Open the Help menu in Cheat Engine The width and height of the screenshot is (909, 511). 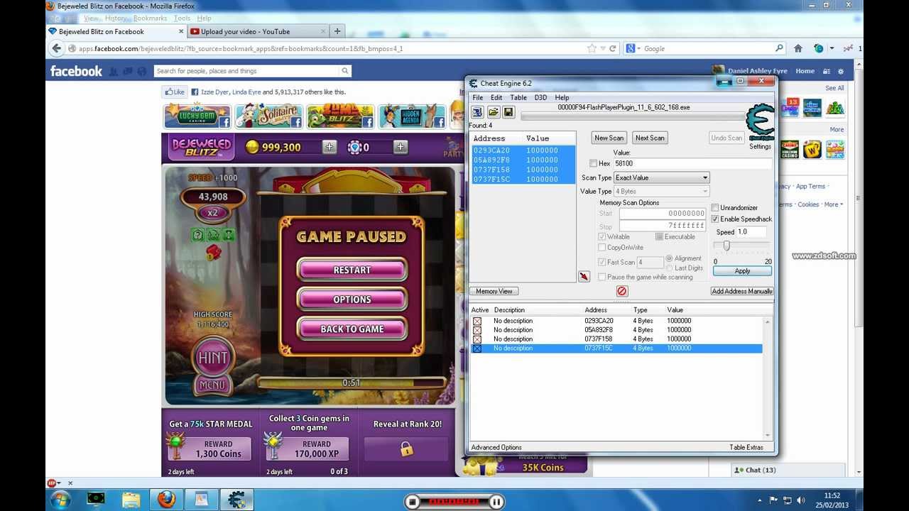coord(562,97)
